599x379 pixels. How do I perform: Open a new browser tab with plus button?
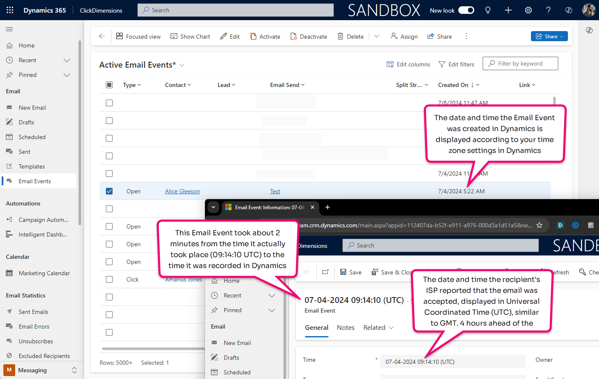click(328, 207)
